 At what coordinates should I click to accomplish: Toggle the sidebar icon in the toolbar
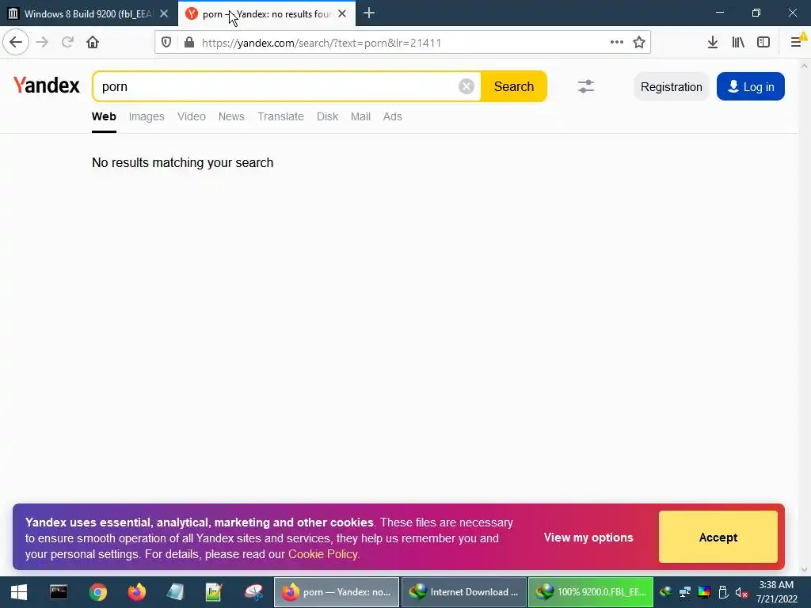click(763, 43)
